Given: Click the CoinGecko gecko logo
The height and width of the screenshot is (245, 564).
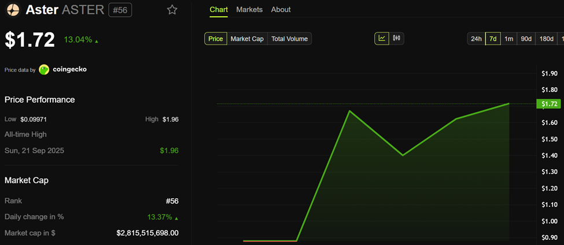Looking at the screenshot, I should (44, 70).
